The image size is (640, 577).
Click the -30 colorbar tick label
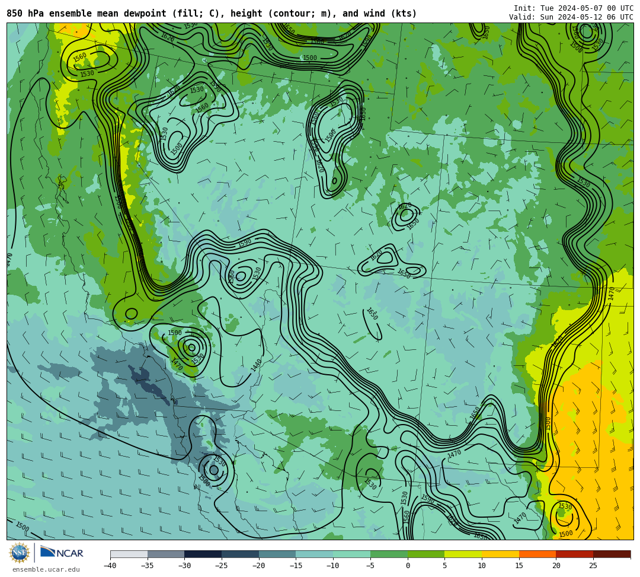[184, 566]
